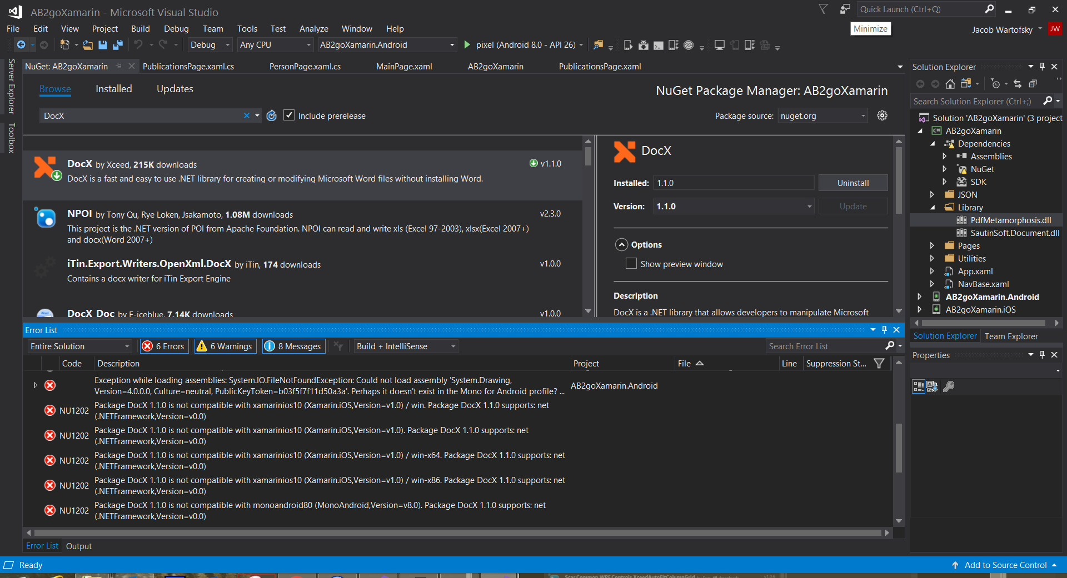
Task: Click the Save All icon
Action: click(x=118, y=45)
